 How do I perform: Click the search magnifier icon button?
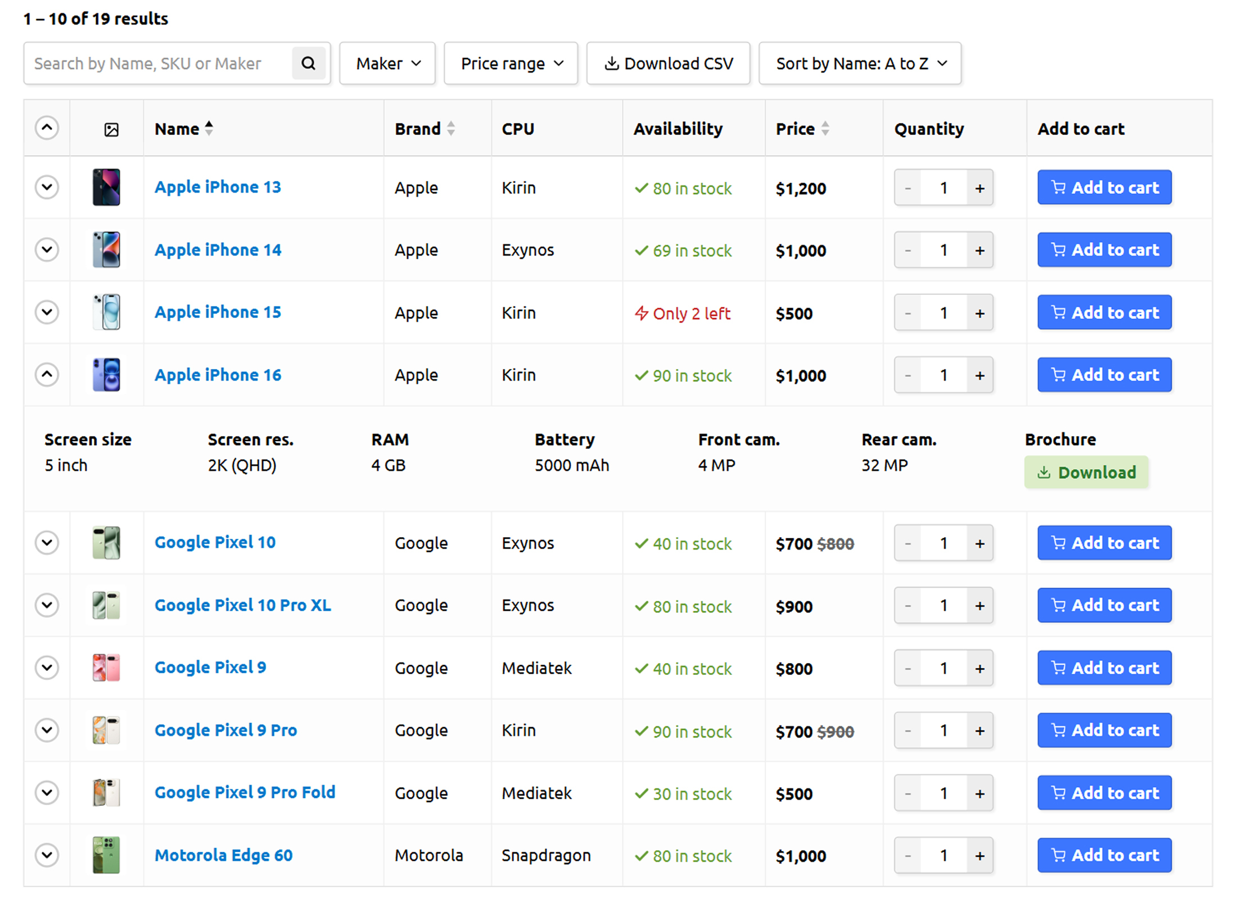pos(308,63)
